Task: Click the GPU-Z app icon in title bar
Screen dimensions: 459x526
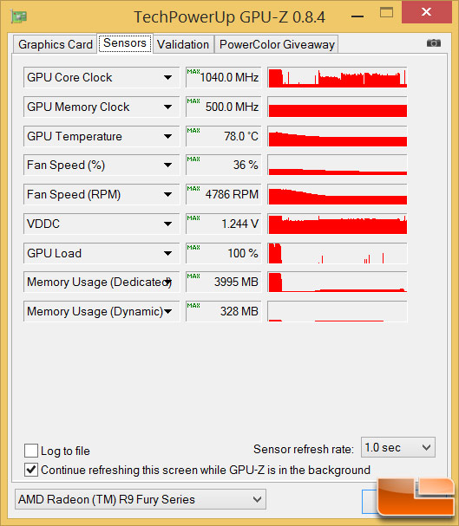Action: coord(19,16)
